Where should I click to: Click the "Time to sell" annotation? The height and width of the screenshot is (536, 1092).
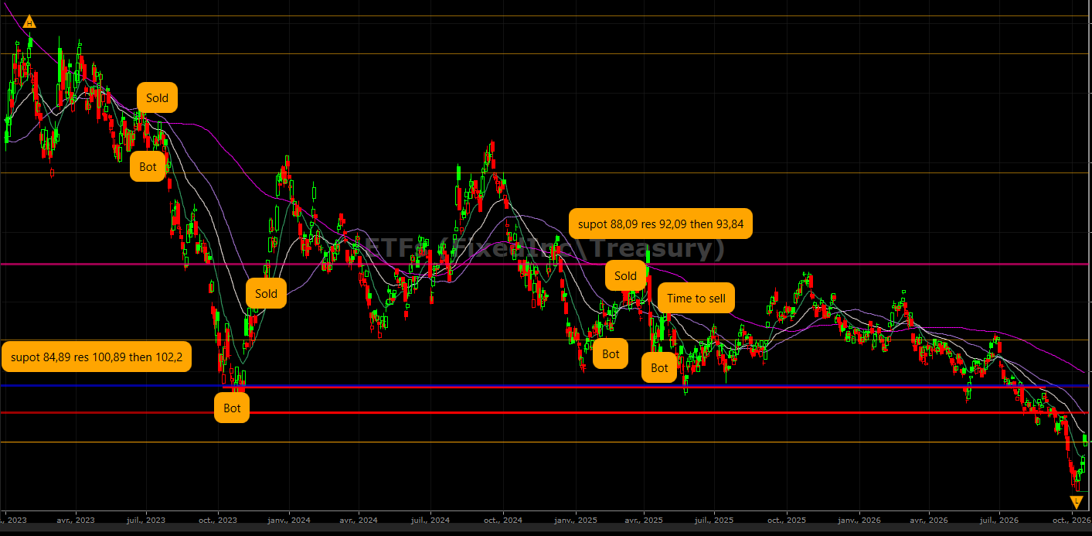696,299
